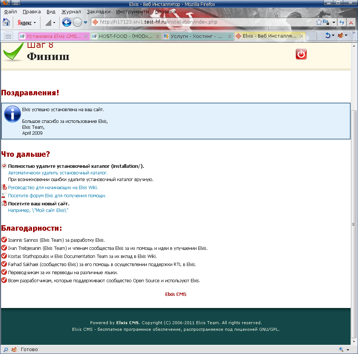
Task: Go back with the blue arrow button
Action: click(x=67, y=22)
